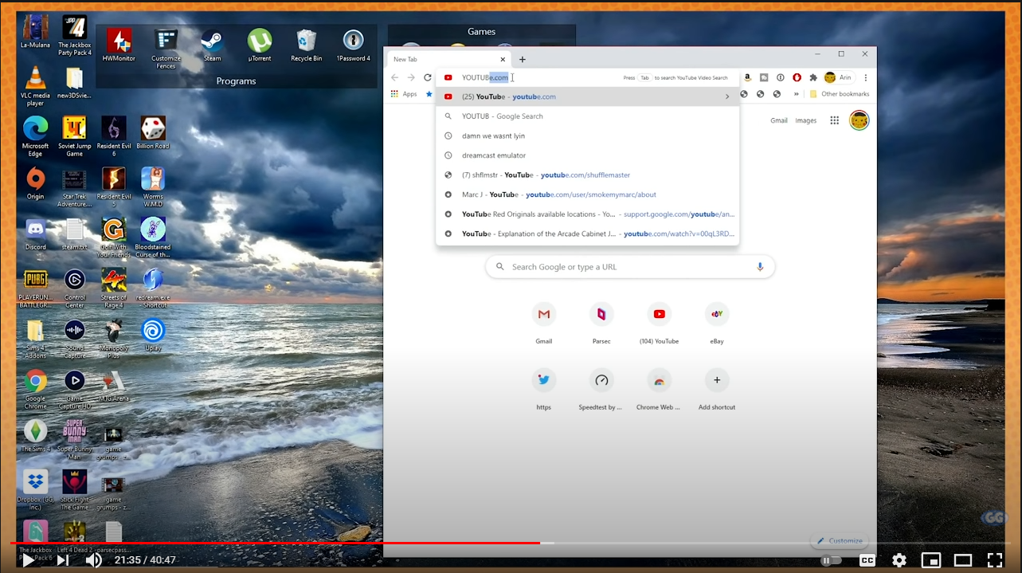Image resolution: width=1022 pixels, height=573 pixels.
Task: Open the three-dot Chrome menu
Action: [865, 77]
